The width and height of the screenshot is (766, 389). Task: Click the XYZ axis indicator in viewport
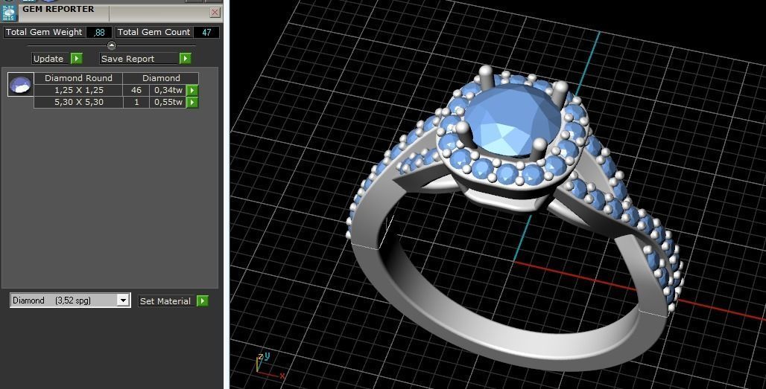(x=270, y=366)
